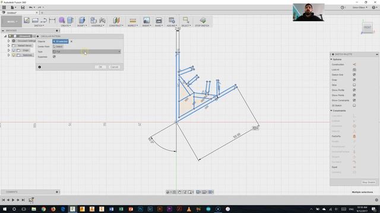This screenshot has height=213, width=380.
Task: Toggle the Suppress checkbox
Action: pos(54,57)
